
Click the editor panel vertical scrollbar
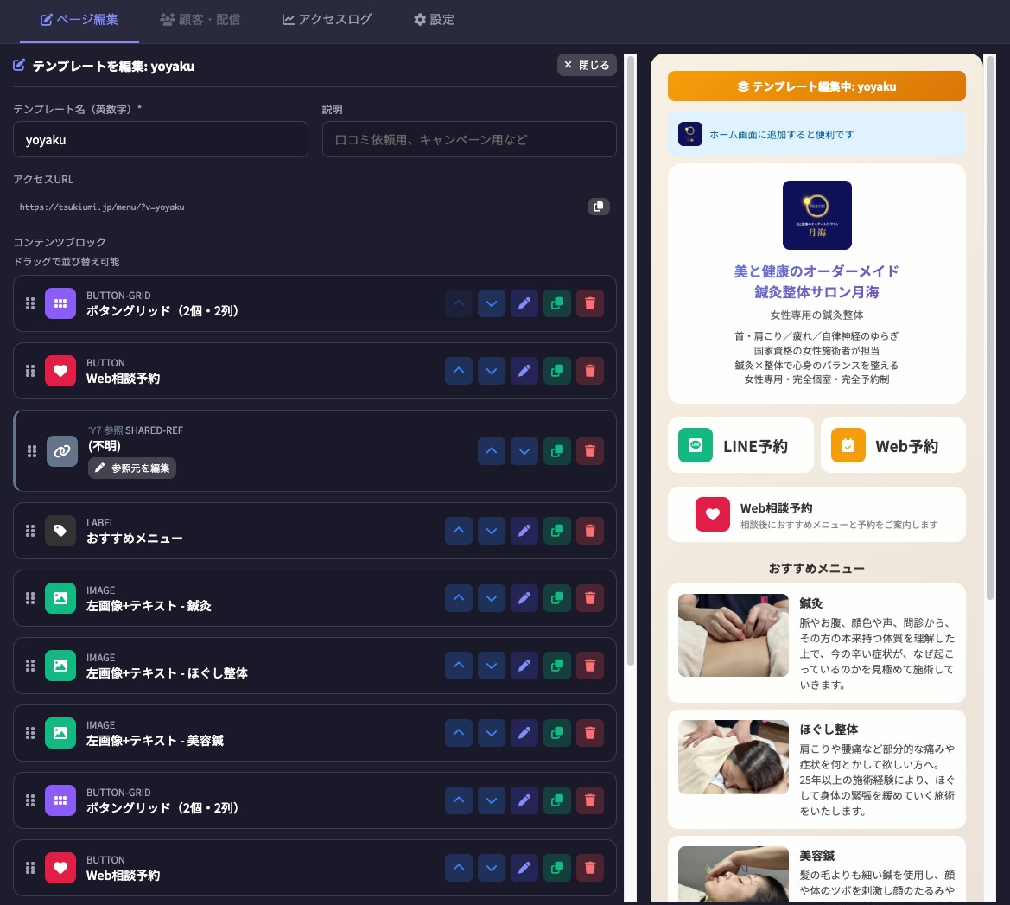tap(631, 361)
